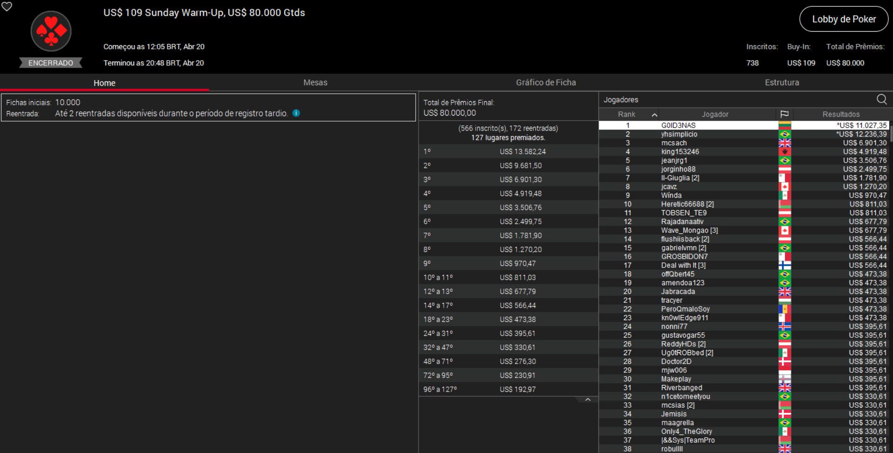
Task: Select player |&&Sys|TeamPro
Action: point(744,440)
